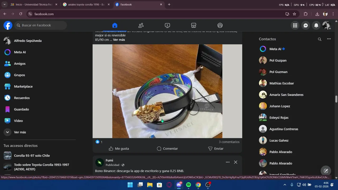Open chat with Lucas Galvez
This screenshot has width=338, height=190.
(x=295, y=140)
